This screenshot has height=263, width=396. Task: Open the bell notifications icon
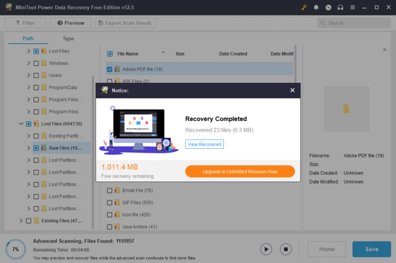point(316,7)
